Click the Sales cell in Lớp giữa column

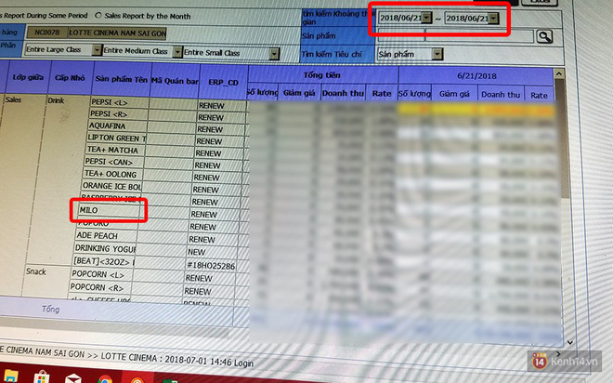point(13,99)
